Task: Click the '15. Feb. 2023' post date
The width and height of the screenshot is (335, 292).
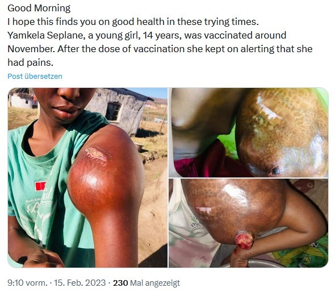Action: [79, 283]
